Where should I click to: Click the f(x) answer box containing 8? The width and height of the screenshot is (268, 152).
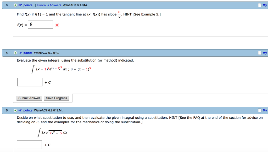click(x=40, y=24)
